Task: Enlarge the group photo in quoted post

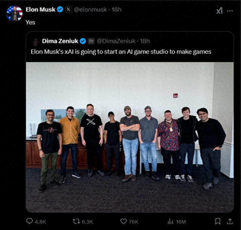Action: coord(130,137)
